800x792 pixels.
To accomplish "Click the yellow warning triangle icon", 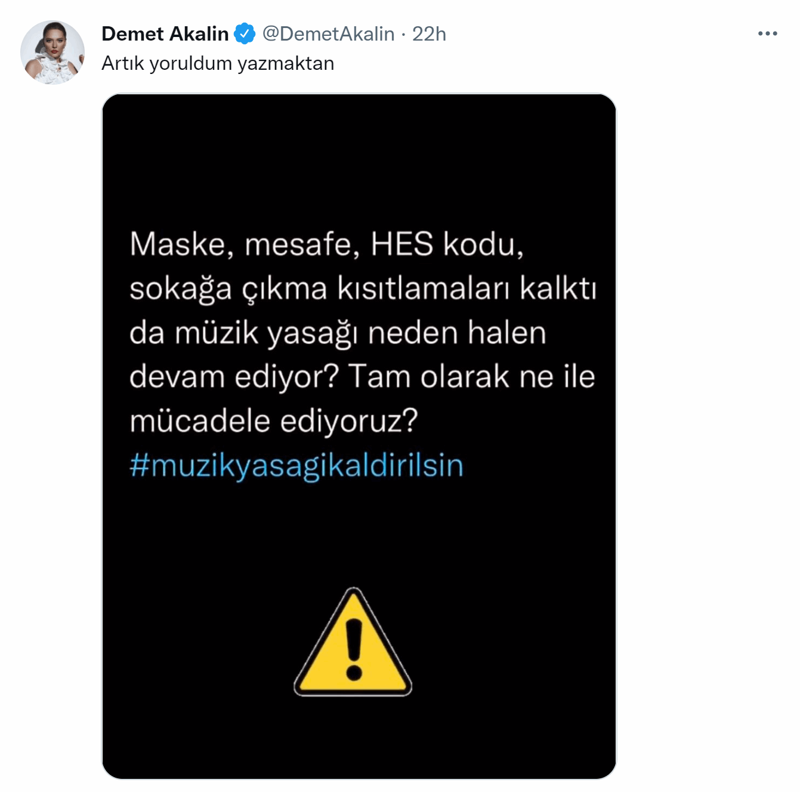I will (x=353, y=642).
